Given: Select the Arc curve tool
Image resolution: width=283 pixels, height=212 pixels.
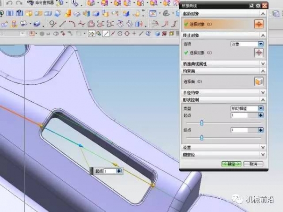Looking at the screenshot, I should (x=72, y=24).
